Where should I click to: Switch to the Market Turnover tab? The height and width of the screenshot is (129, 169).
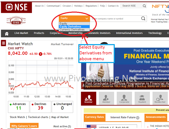point(62,44)
